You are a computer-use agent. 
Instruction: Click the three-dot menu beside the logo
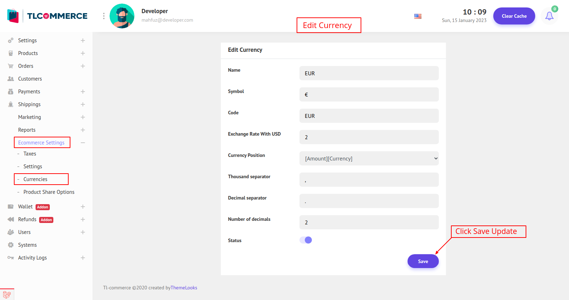point(103,16)
